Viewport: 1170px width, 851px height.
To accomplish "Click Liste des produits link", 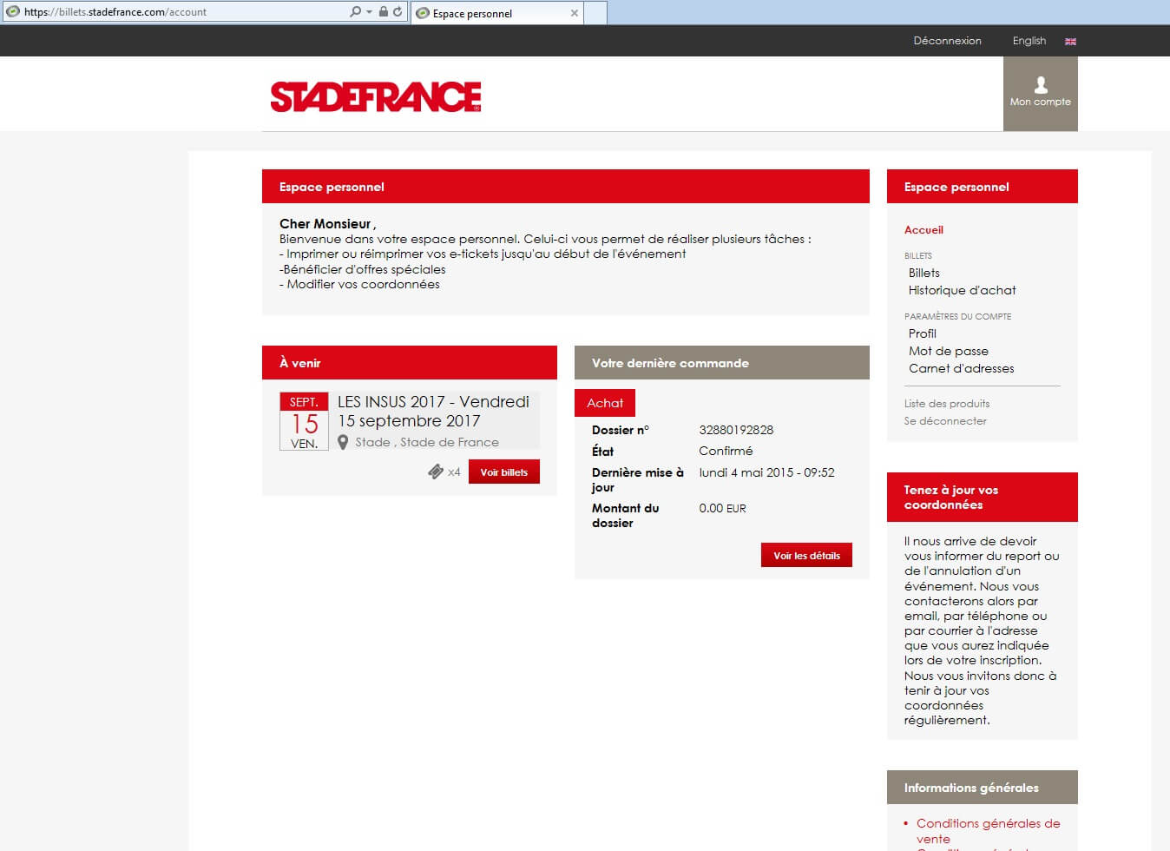I will click(947, 404).
